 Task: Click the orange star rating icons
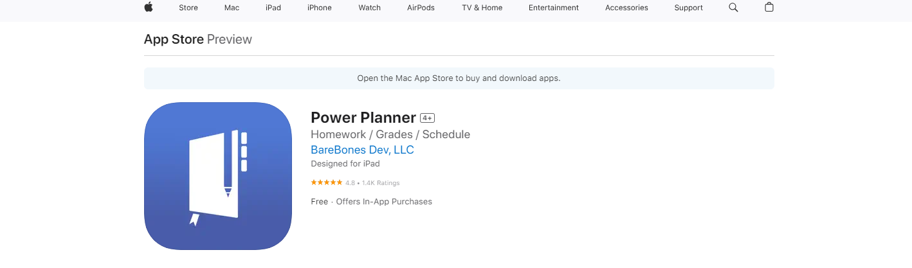click(x=327, y=183)
